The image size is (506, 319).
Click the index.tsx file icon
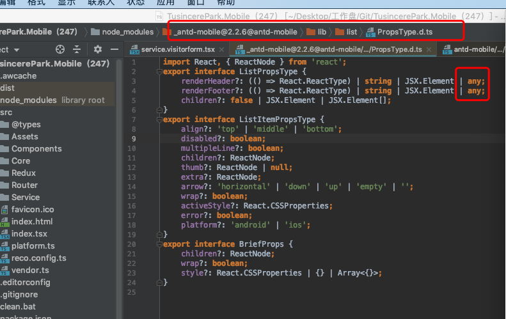4,234
